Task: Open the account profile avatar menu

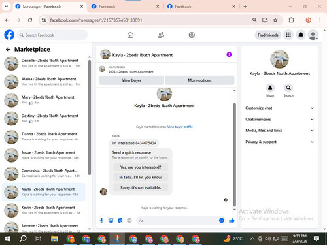Action: click(x=313, y=35)
